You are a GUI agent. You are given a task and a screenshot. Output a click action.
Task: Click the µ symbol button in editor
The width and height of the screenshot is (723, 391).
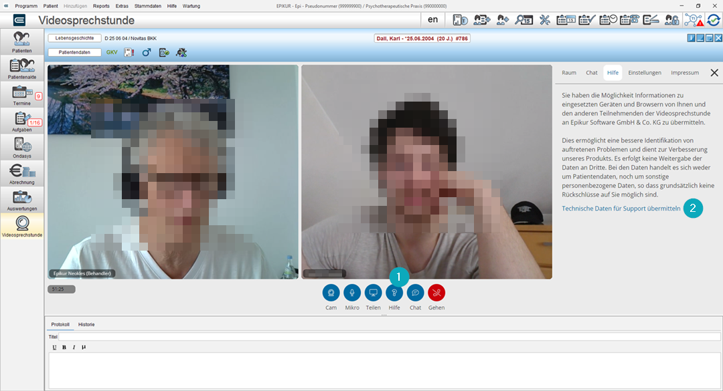[x=84, y=348]
